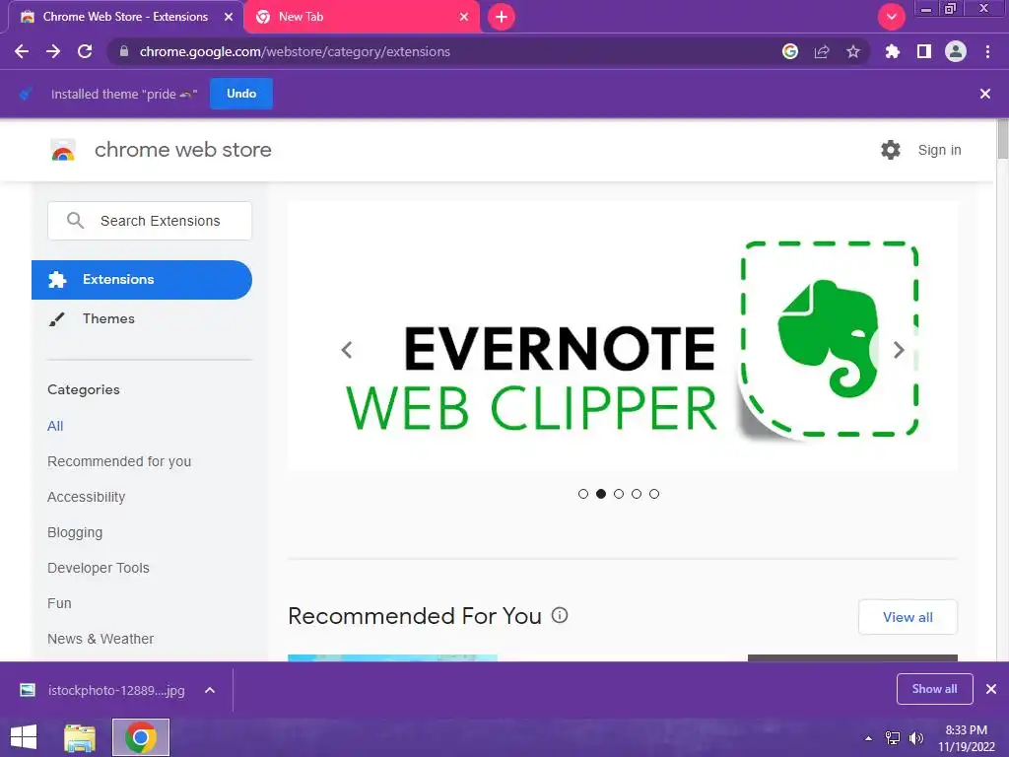1009x757 pixels.
Task: Open the Accessibility category
Action: point(87,497)
